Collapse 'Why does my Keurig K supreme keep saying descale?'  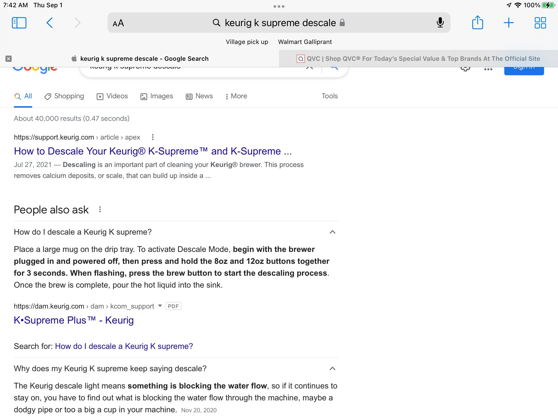pos(332,369)
